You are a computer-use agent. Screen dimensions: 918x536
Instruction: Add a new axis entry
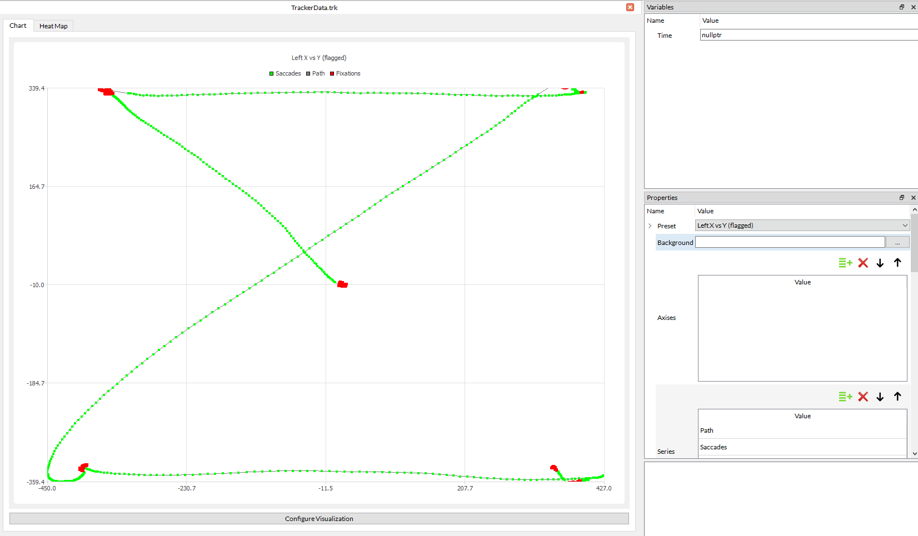845,263
